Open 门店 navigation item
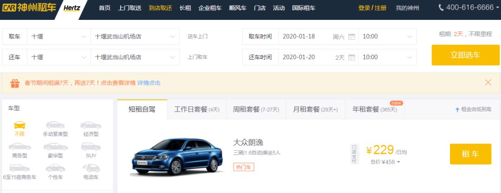This screenshot has height=193, width=501. (x=260, y=8)
